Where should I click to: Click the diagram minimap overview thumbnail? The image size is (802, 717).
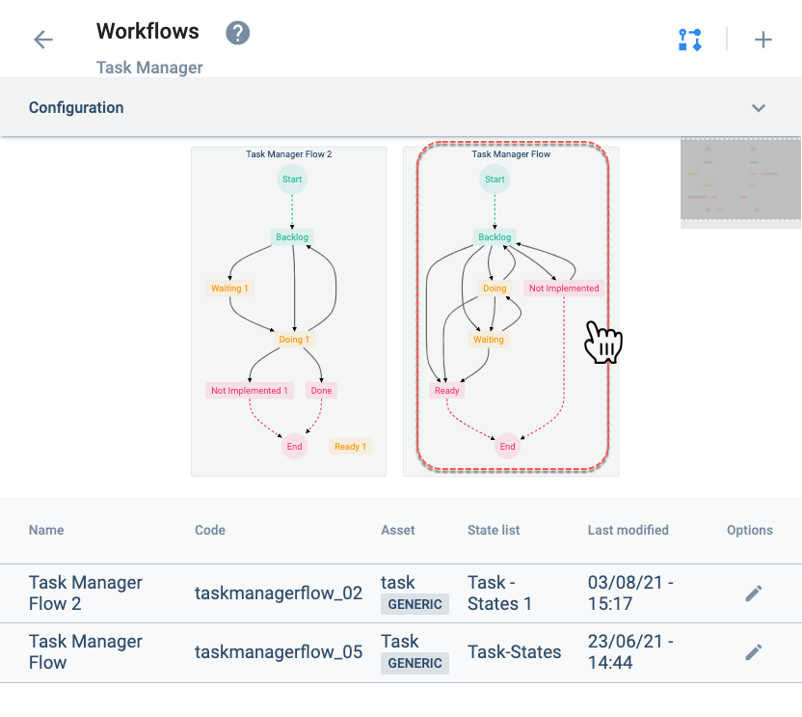tap(740, 181)
